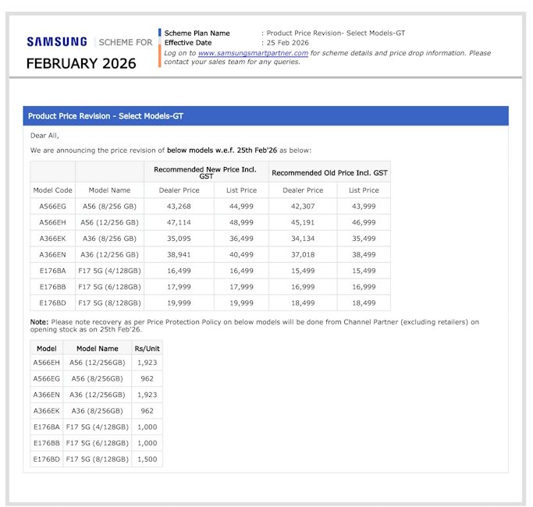Image resolution: width=533 pixels, height=507 pixels.
Task: Click old dealer price 45,191
Action: point(303,222)
